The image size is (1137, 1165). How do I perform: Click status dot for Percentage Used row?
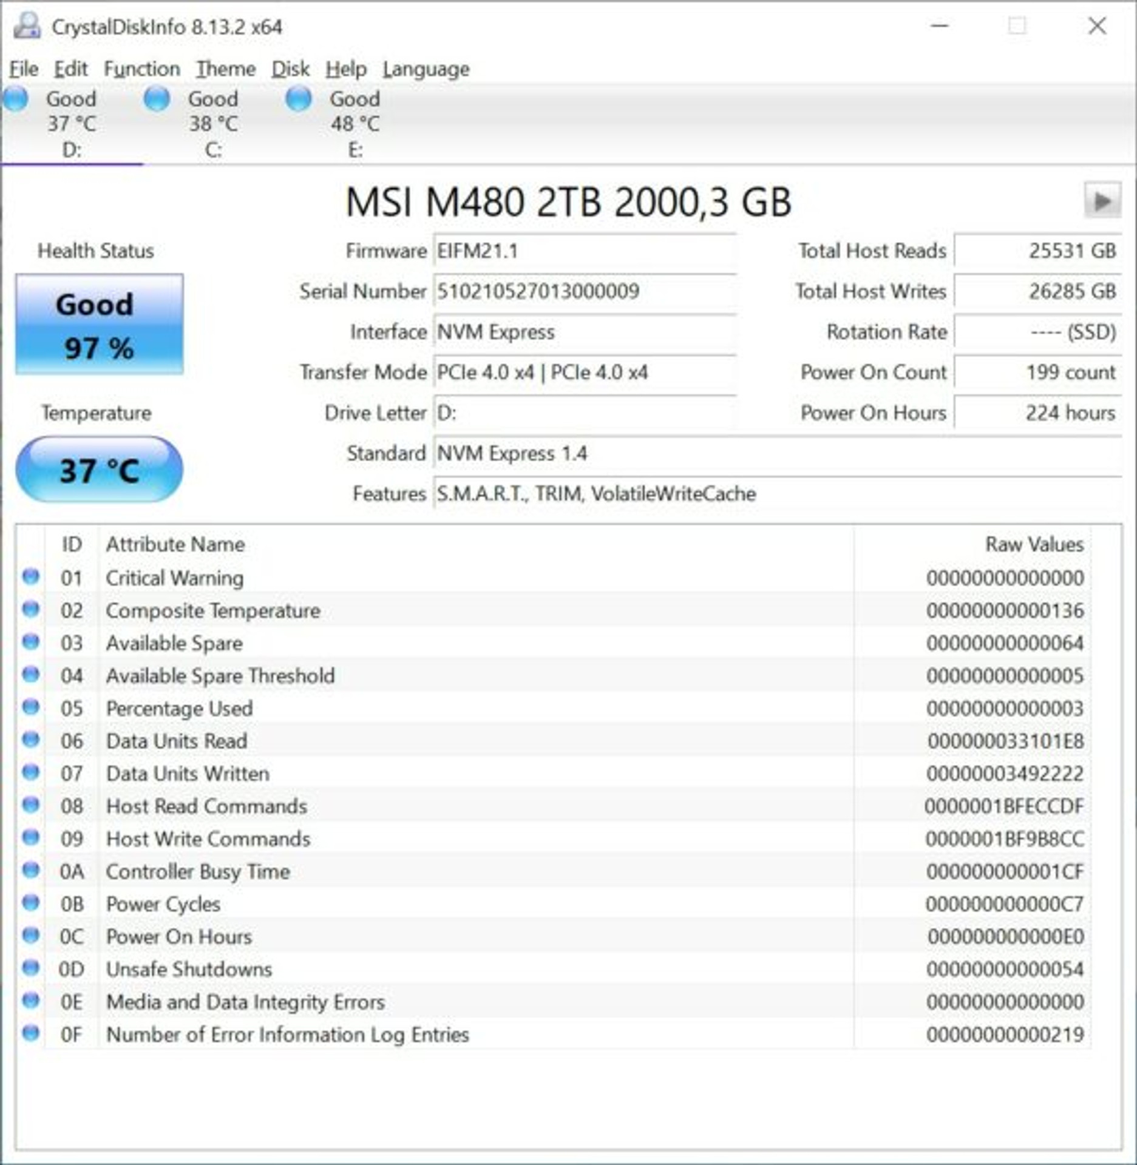[x=30, y=707]
